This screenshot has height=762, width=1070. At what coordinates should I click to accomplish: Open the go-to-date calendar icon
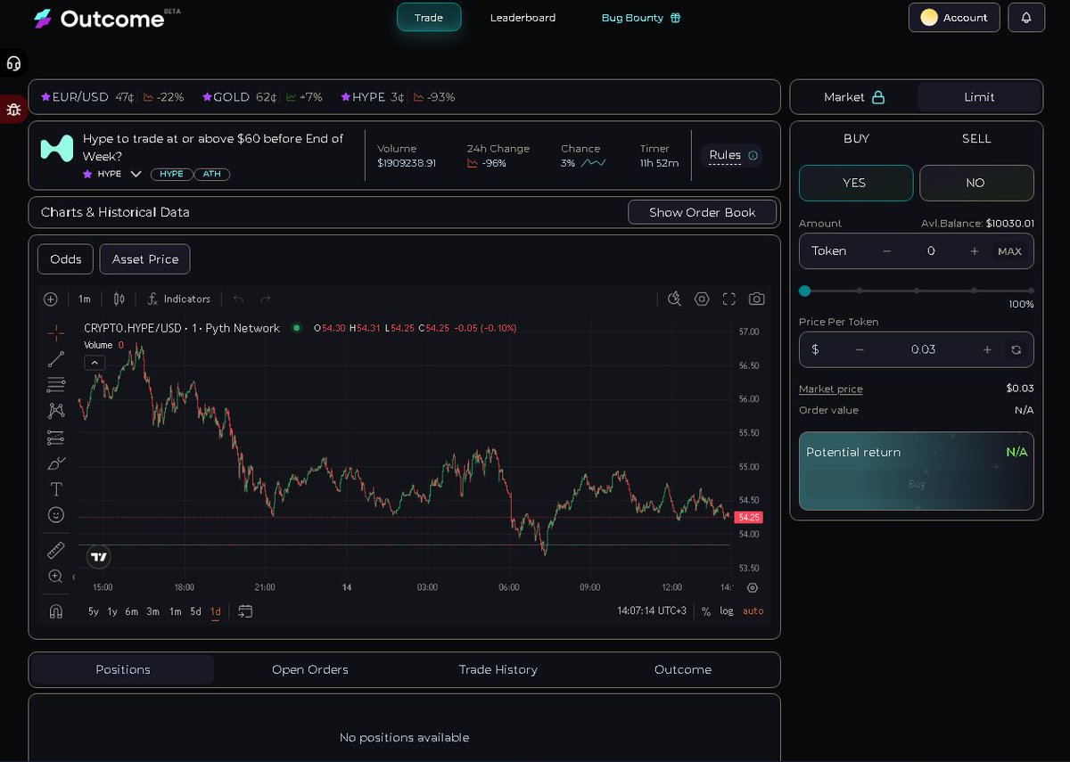coord(246,611)
